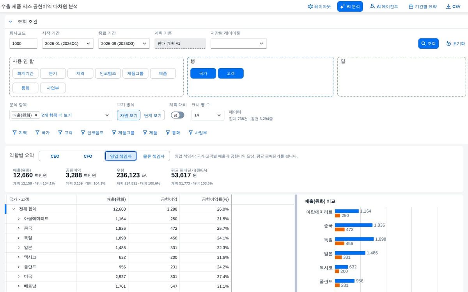Open the 인코텀즈 filter
The width and height of the screenshot is (468, 292).
point(92,133)
